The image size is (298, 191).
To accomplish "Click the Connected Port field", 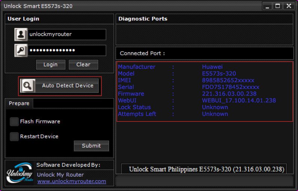I will [204, 53].
